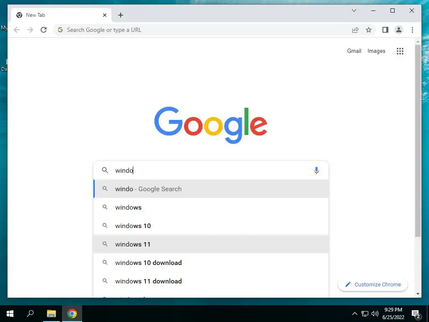The image size is (429, 322).
Task: Minimize the Chrome window
Action: 373,10
